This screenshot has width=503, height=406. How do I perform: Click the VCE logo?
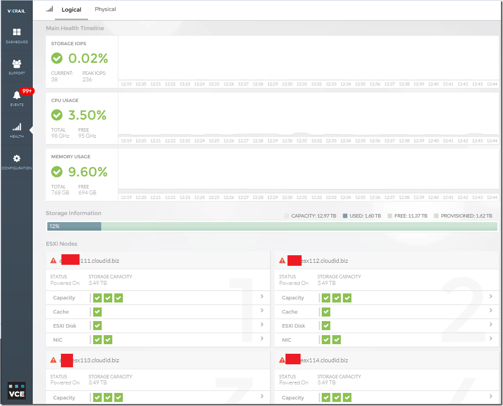click(x=16, y=390)
